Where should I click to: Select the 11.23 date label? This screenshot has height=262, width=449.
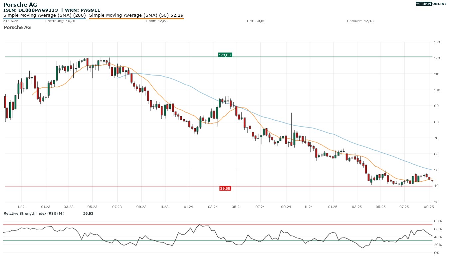(164, 207)
